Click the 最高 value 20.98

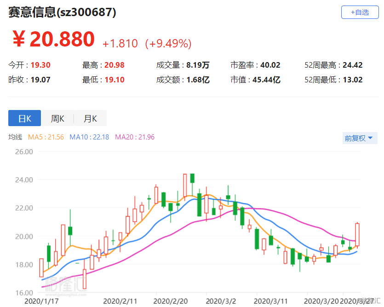click(x=115, y=65)
